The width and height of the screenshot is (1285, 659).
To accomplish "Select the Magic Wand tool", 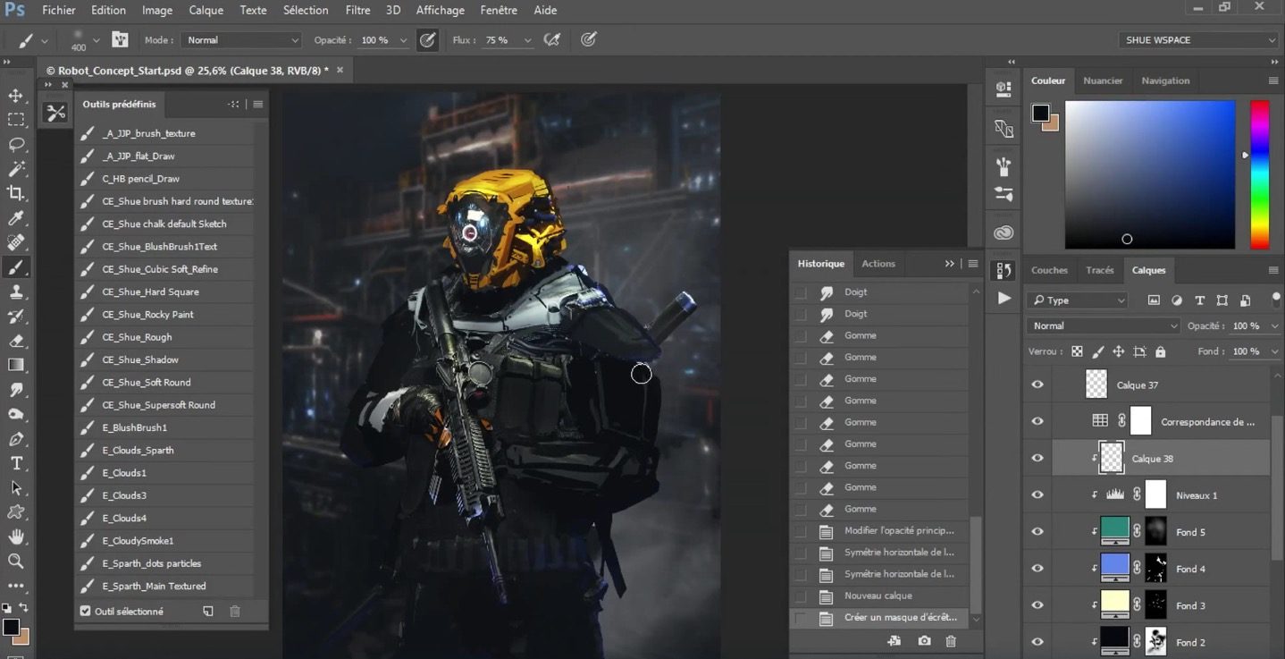I will point(16,169).
